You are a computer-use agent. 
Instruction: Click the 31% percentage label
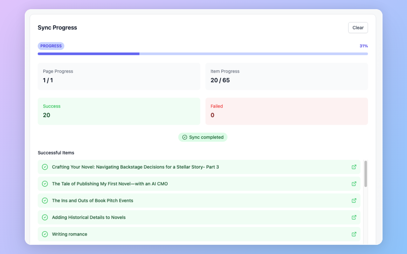click(363, 46)
